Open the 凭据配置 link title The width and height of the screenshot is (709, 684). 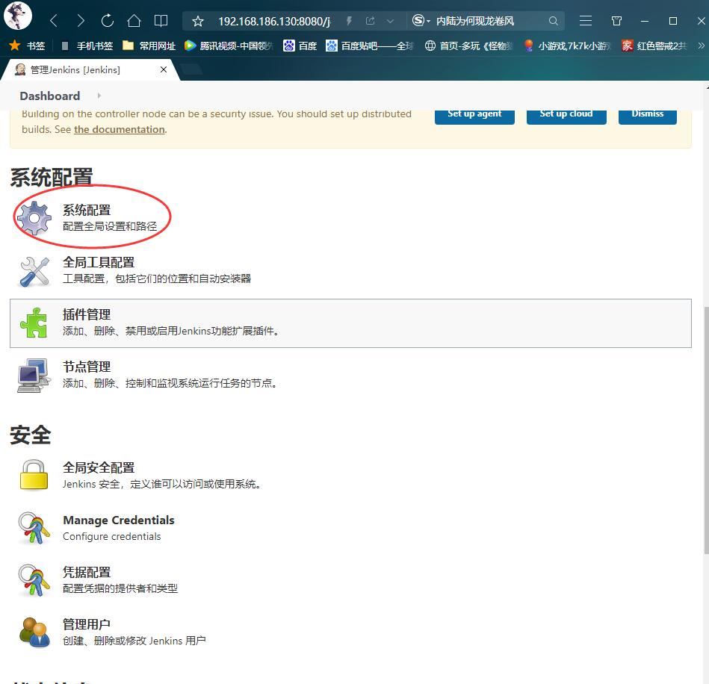pos(87,572)
